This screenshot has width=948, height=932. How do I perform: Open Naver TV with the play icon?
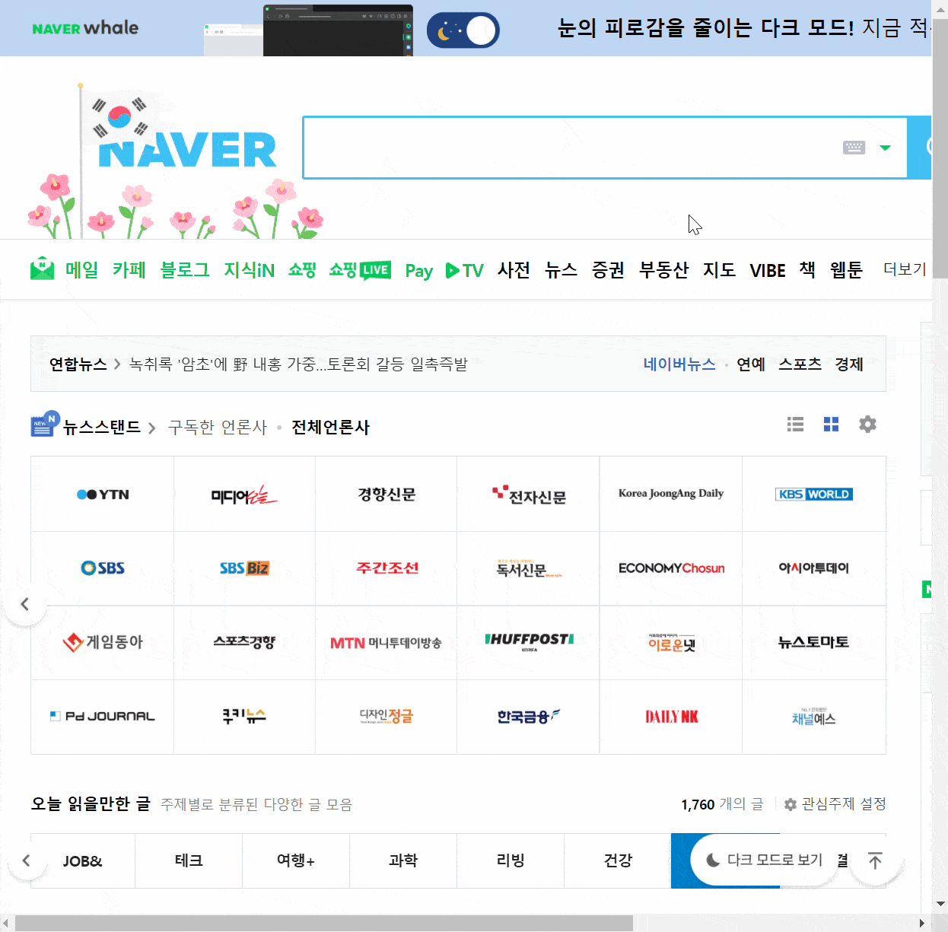[465, 270]
